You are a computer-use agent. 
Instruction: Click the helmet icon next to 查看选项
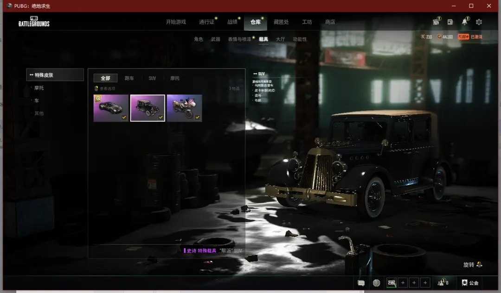tap(96, 88)
